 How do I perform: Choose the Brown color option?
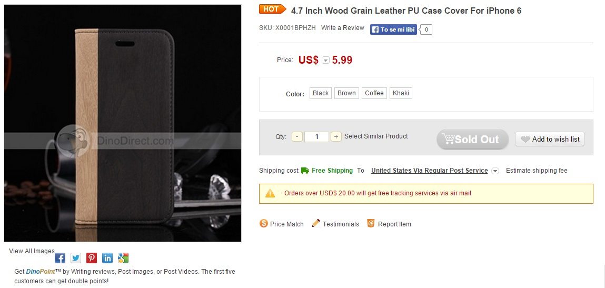[346, 93]
